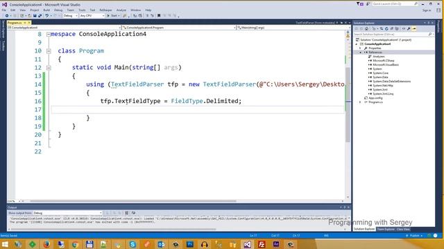Expand the Properties node in Solution Explorer
The width and height of the screenshot is (444, 249).
point(361,48)
